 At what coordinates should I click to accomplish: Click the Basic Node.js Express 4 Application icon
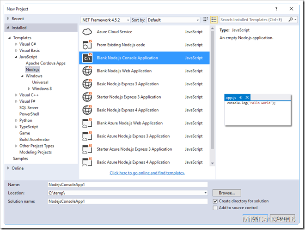pos(87,110)
